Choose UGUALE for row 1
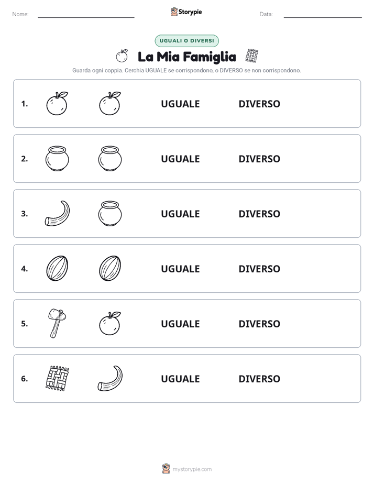Image resolution: width=374 pixels, height=484 pixels. [180, 104]
